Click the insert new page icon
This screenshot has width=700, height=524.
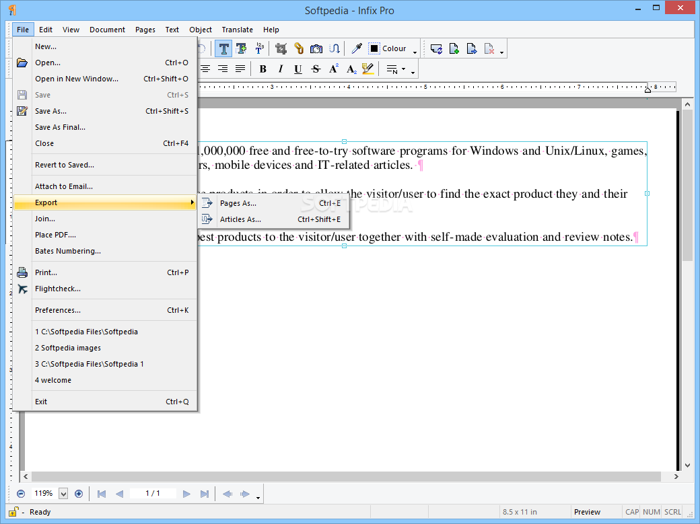coord(454,48)
